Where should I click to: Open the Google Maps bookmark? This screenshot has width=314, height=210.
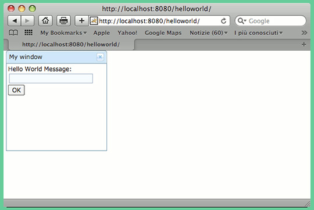pos(163,33)
